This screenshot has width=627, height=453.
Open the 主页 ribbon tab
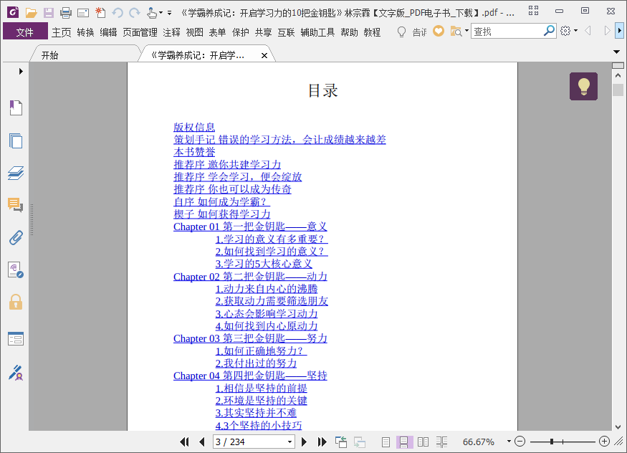[61, 32]
